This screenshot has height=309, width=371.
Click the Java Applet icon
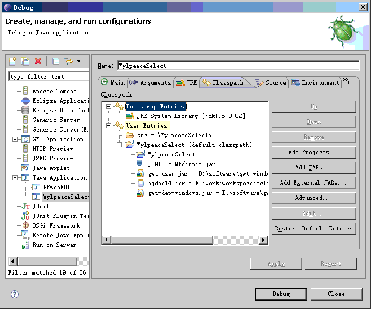point(25,168)
